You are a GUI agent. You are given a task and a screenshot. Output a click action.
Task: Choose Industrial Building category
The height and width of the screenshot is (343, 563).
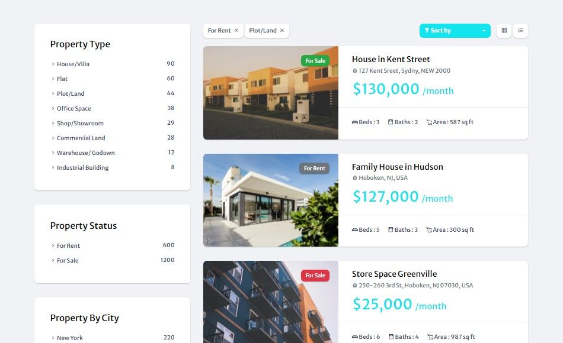82,167
